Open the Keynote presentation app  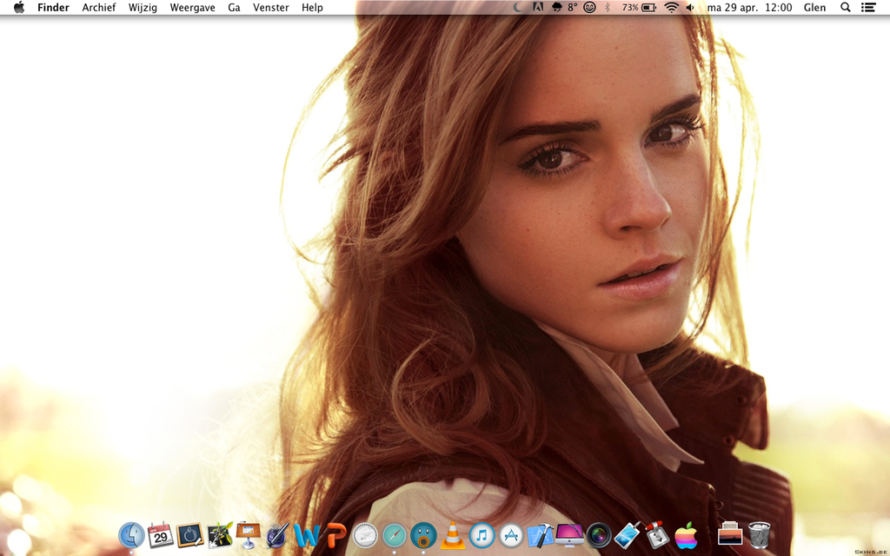248,534
